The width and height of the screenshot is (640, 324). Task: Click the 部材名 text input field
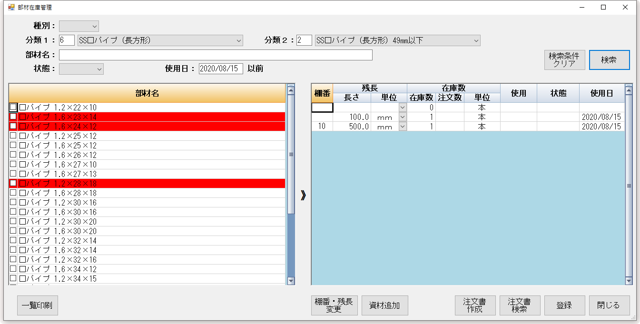point(215,55)
